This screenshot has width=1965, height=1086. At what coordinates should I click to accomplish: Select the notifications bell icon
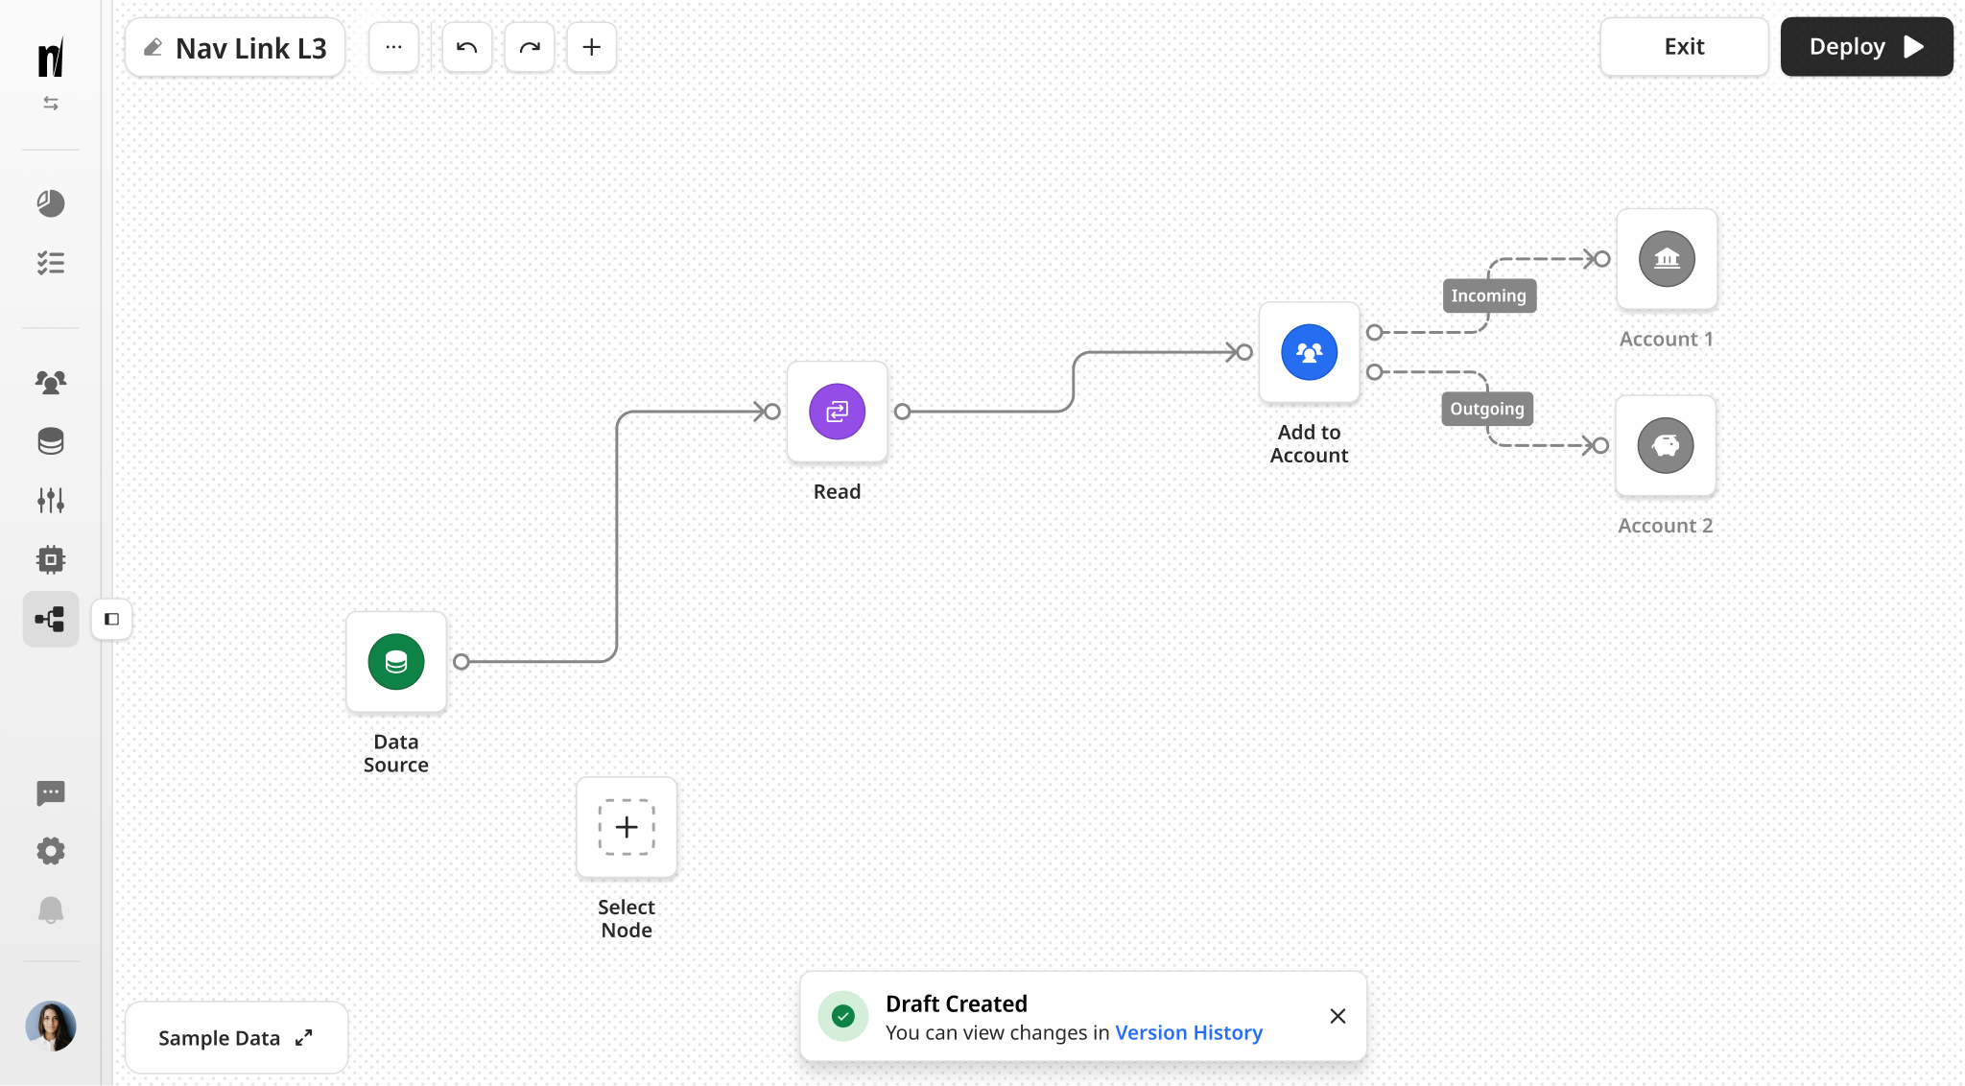pos(51,910)
